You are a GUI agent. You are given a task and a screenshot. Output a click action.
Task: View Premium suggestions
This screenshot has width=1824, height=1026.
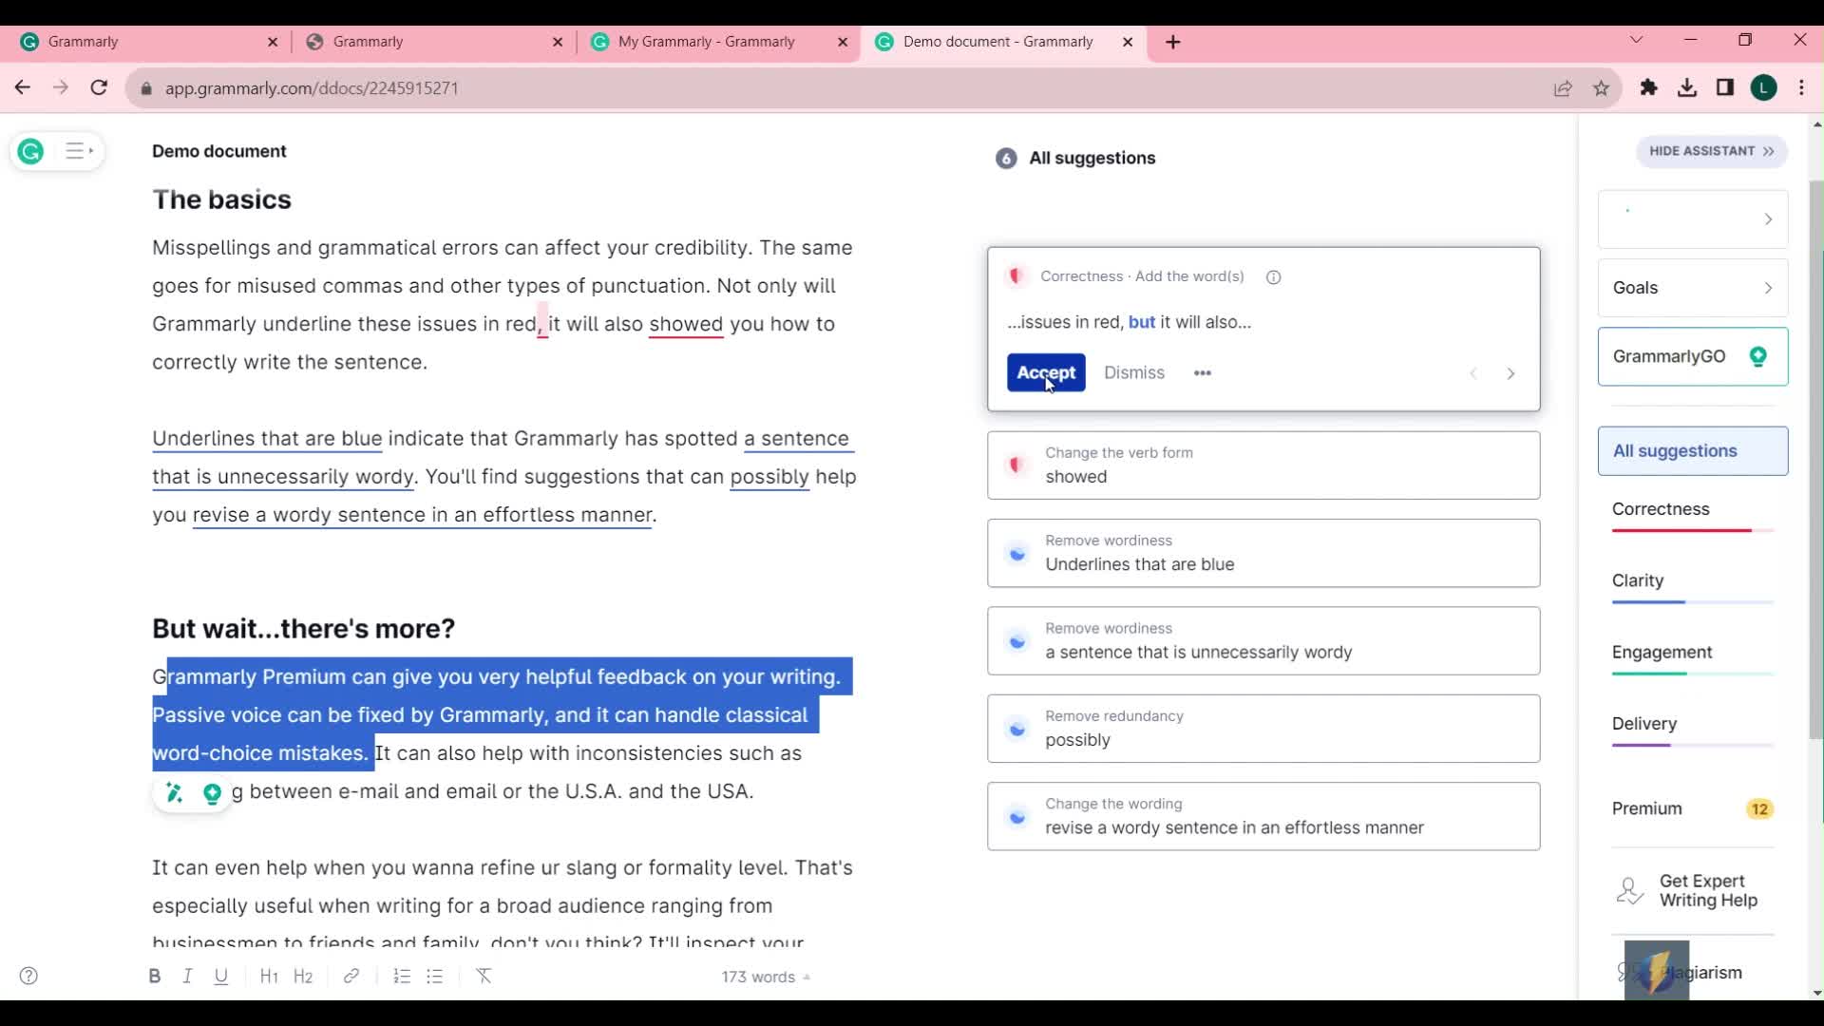pyautogui.click(x=1693, y=808)
